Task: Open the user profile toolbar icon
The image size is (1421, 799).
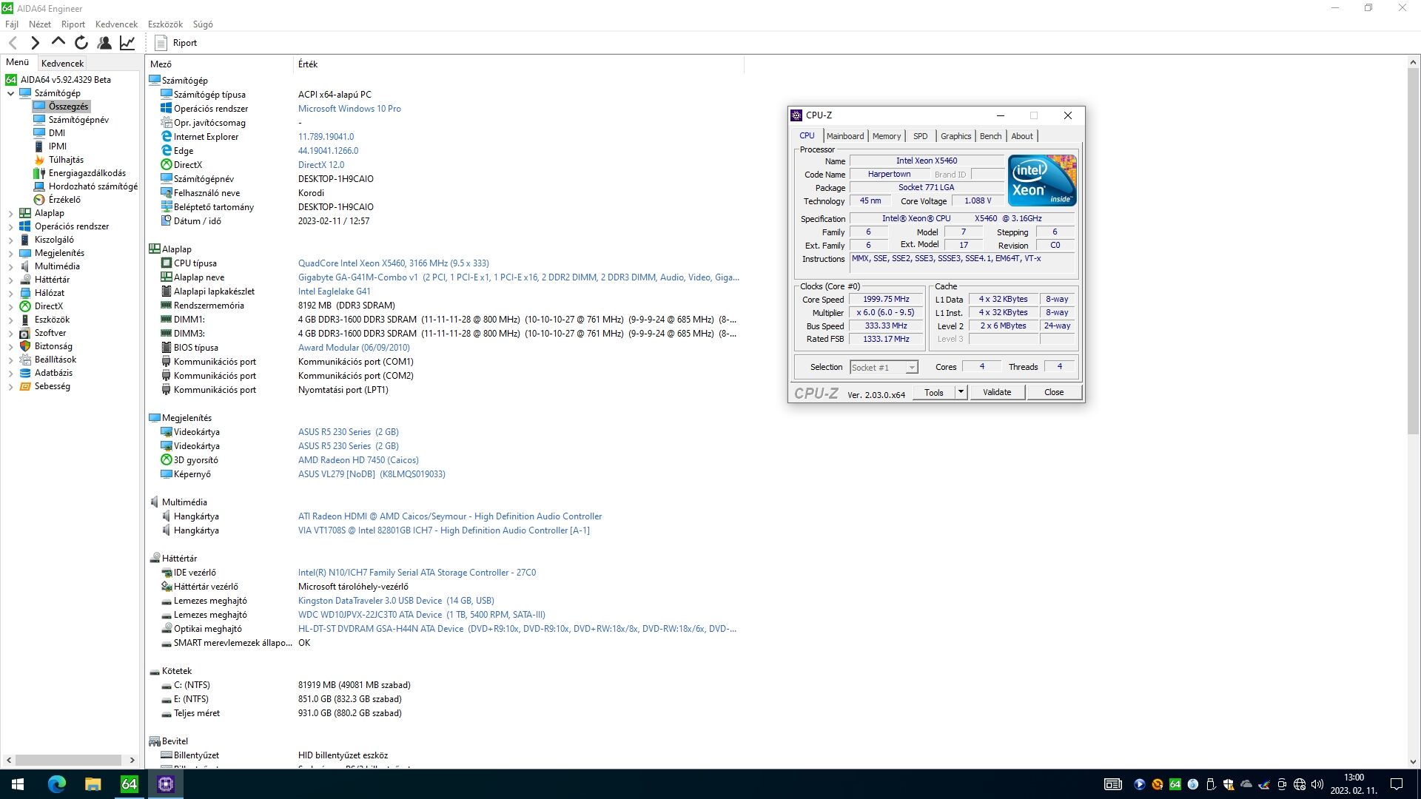Action: (104, 43)
